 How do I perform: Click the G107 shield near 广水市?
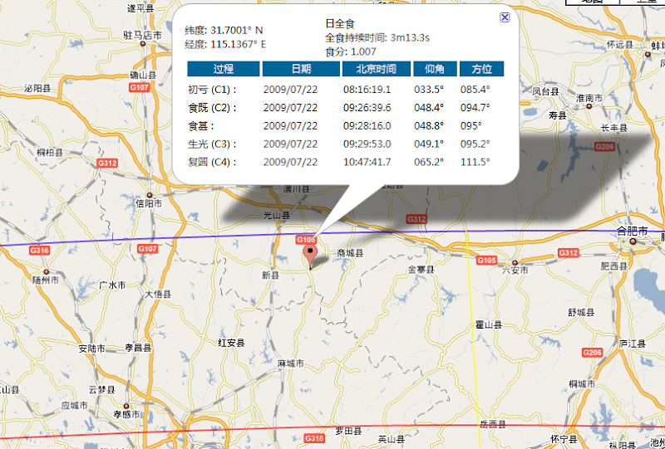pos(147,249)
